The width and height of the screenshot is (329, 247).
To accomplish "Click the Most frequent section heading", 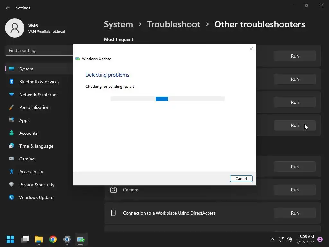I will click(119, 39).
